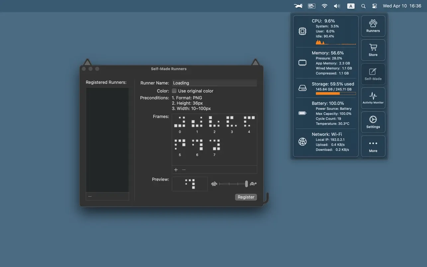
Task: Enable the Use original color checkbox
Action: [x=174, y=91]
